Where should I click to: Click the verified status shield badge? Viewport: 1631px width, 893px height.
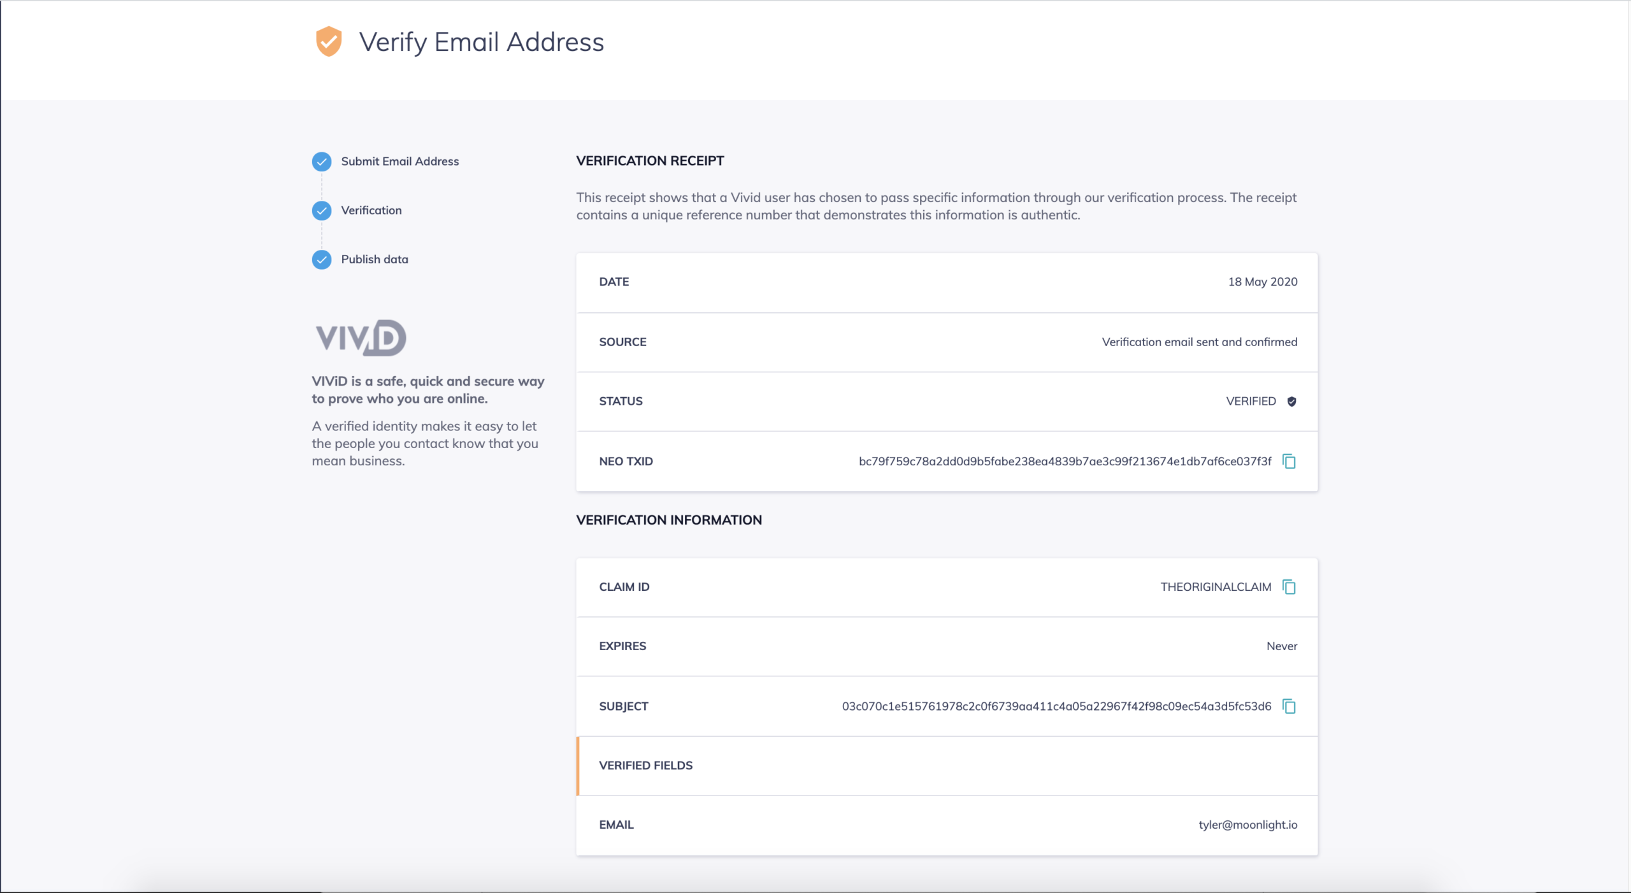1291,401
